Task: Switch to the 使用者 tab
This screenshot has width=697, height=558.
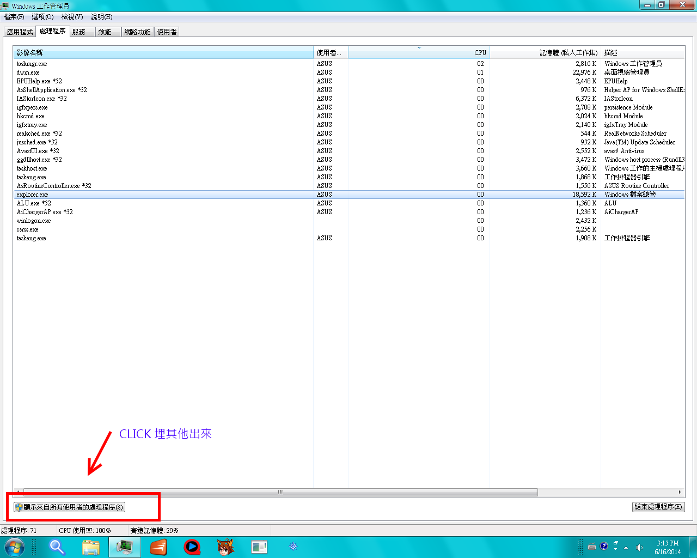Action: 167,32
